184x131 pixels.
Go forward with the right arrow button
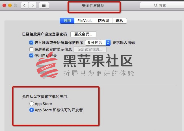pyautogui.click(x=33, y=5)
